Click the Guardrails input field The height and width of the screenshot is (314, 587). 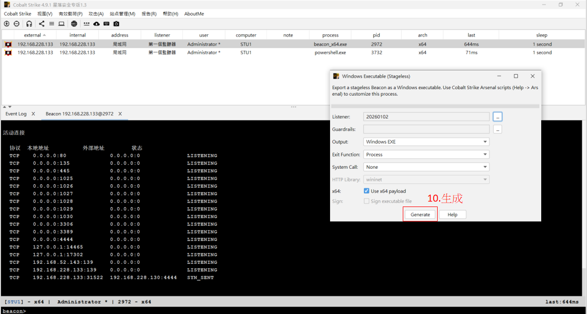pos(426,129)
